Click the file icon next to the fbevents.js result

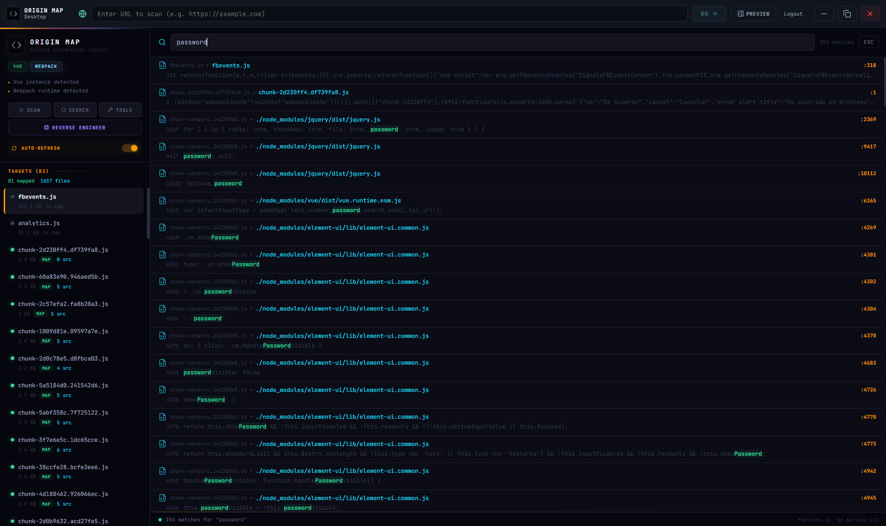pyautogui.click(x=163, y=66)
